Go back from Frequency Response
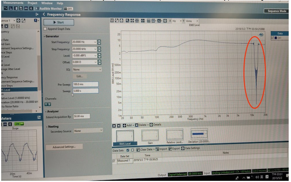Screen dimensions: 291x182 click(44, 14)
